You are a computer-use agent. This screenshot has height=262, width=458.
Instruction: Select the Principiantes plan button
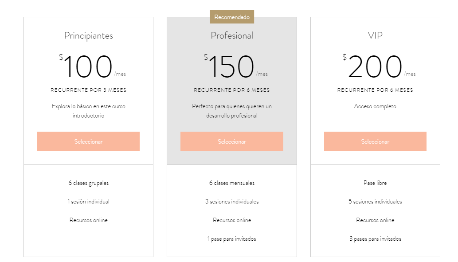(x=88, y=141)
